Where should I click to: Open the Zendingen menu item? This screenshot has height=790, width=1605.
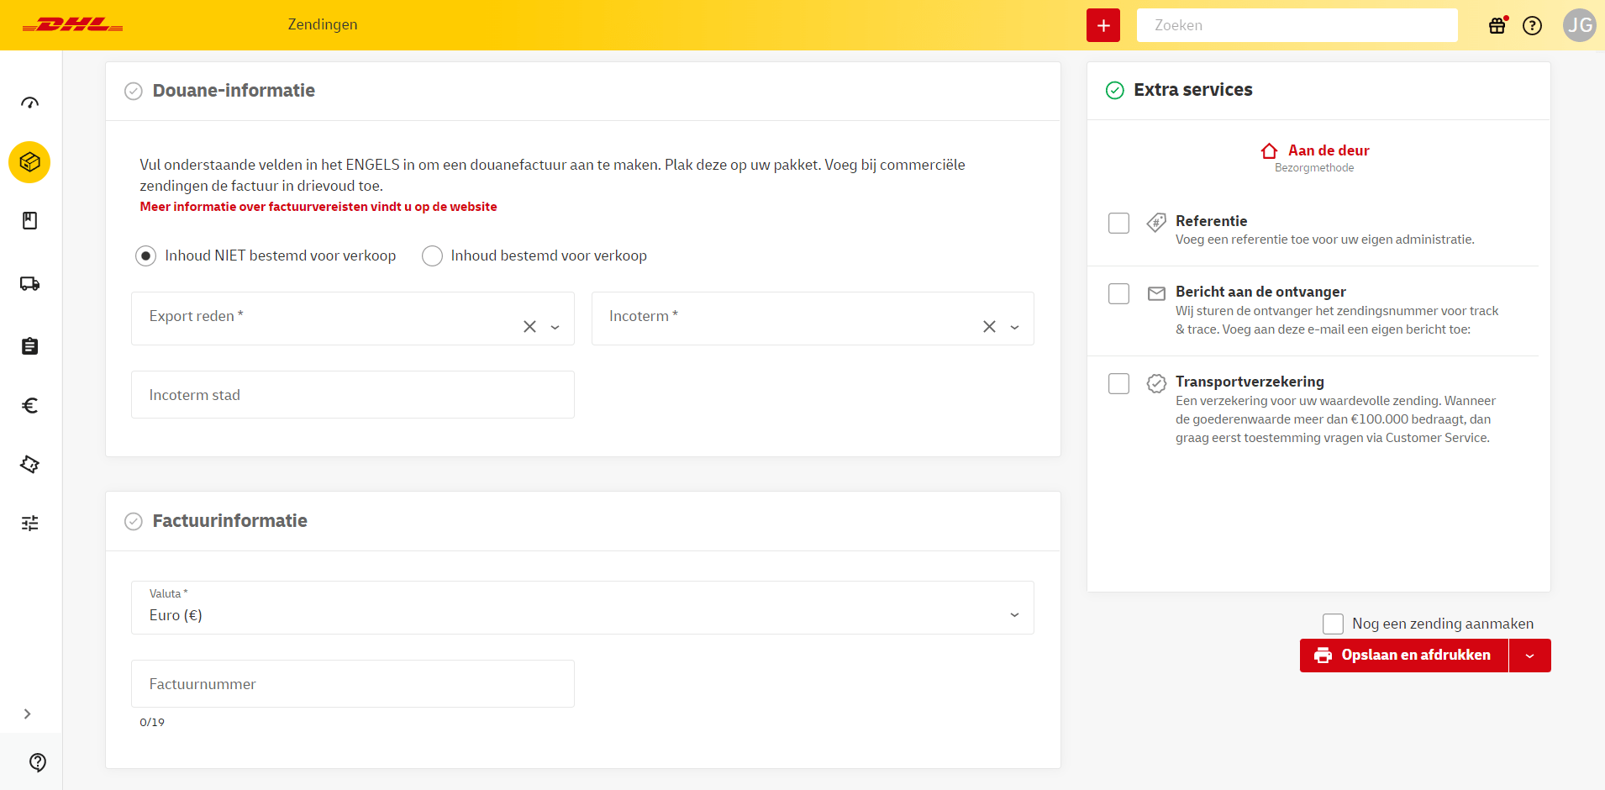coord(323,25)
